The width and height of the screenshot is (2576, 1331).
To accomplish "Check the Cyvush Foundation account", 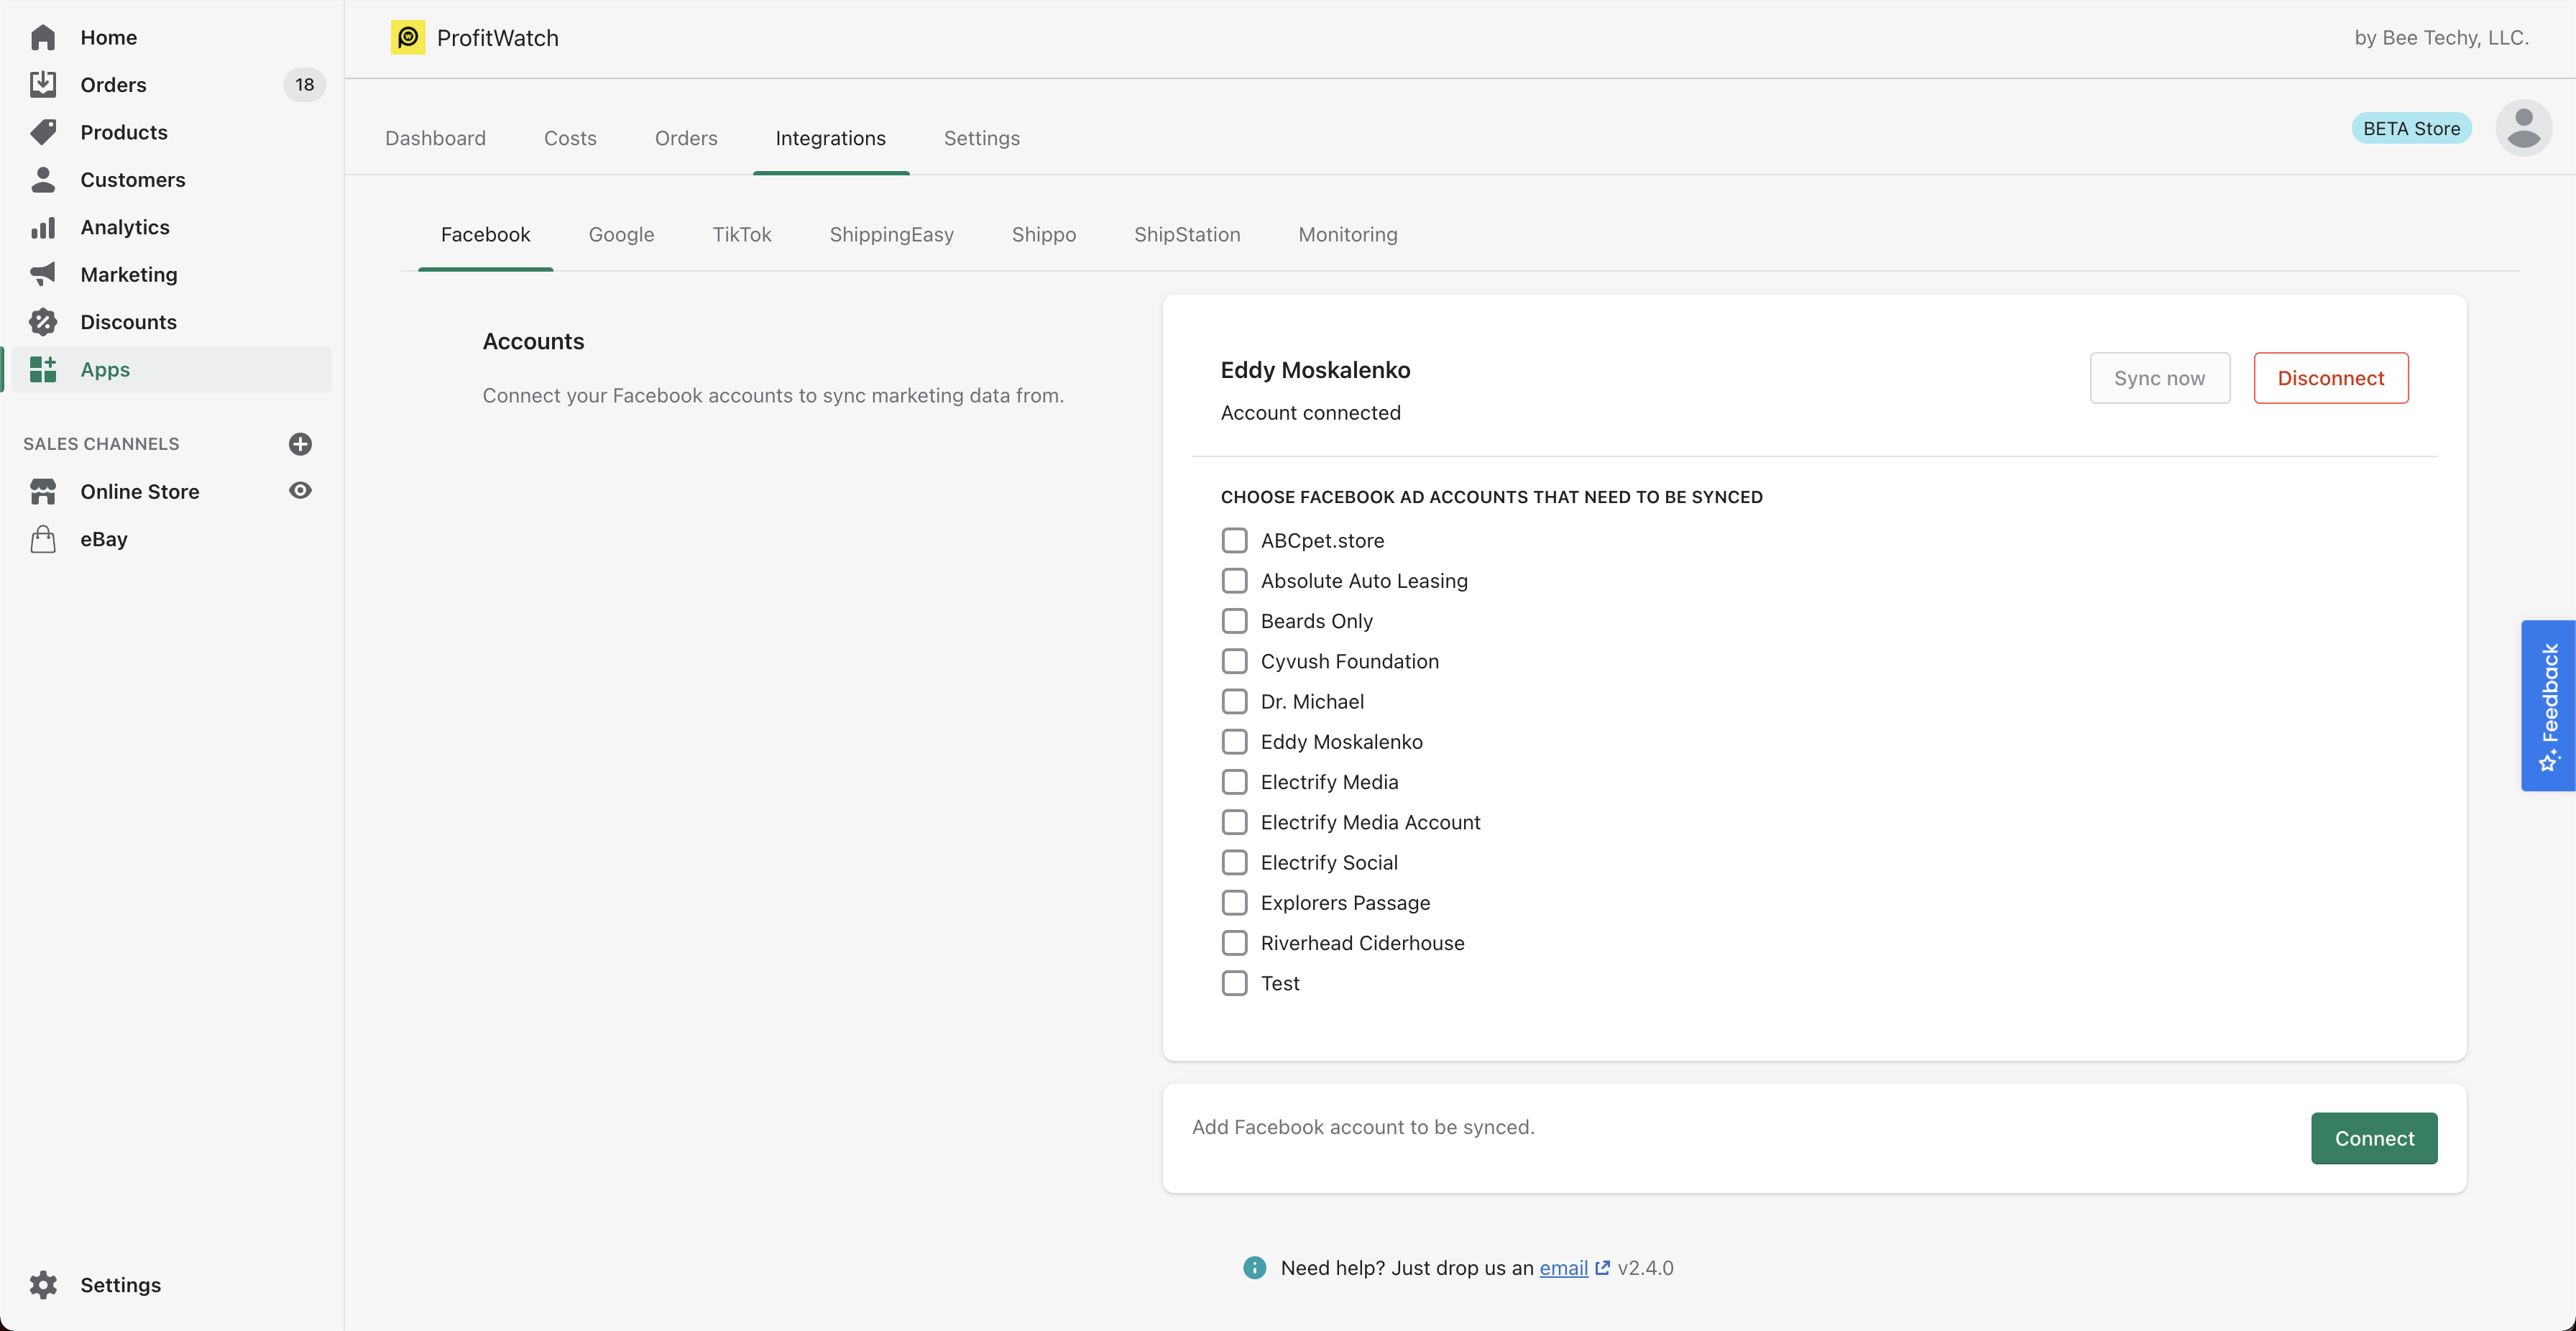I will point(1234,661).
